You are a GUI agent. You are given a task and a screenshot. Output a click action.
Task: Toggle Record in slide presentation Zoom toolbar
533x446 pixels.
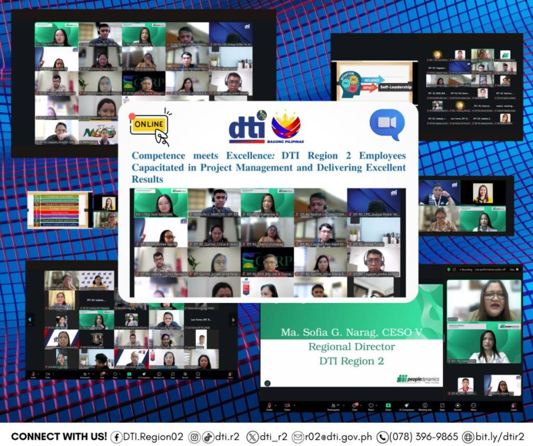[459, 405]
